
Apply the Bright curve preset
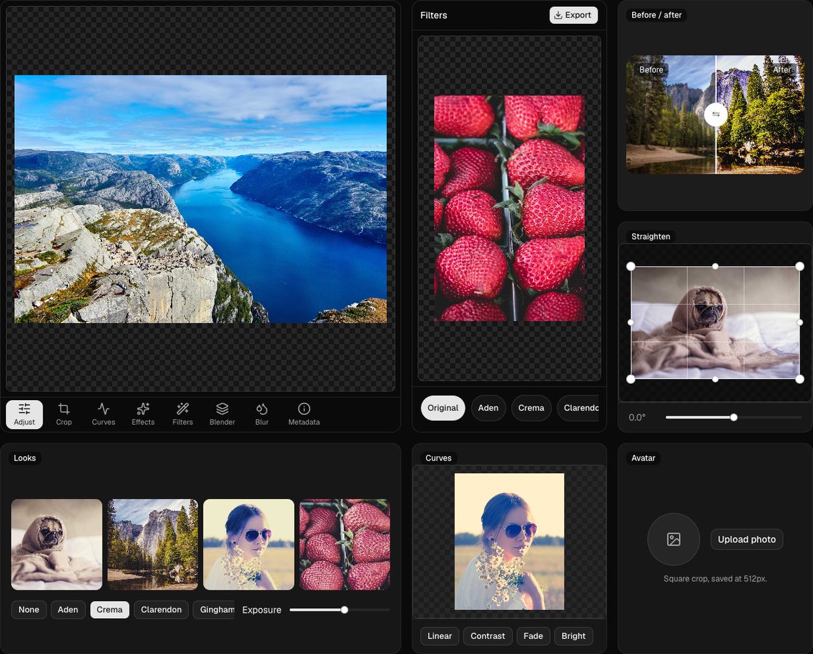[x=574, y=636]
